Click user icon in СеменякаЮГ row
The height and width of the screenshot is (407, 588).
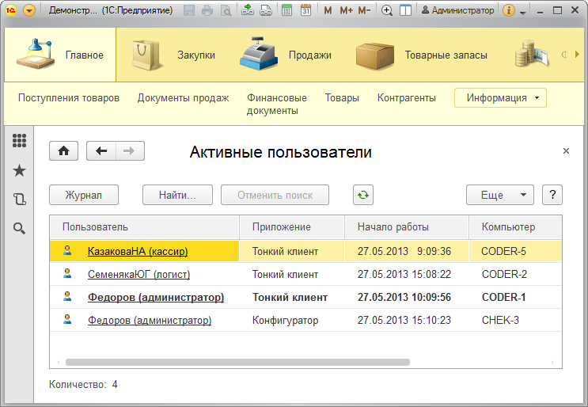(x=67, y=273)
